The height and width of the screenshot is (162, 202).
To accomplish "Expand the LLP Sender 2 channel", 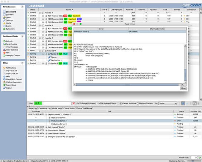I will (43, 63).
